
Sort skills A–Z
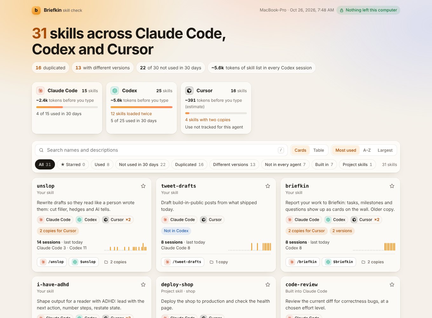click(x=367, y=150)
